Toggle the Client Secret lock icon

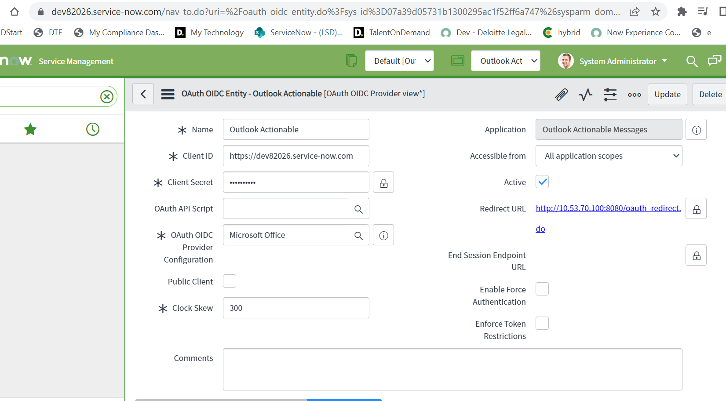pyautogui.click(x=383, y=182)
